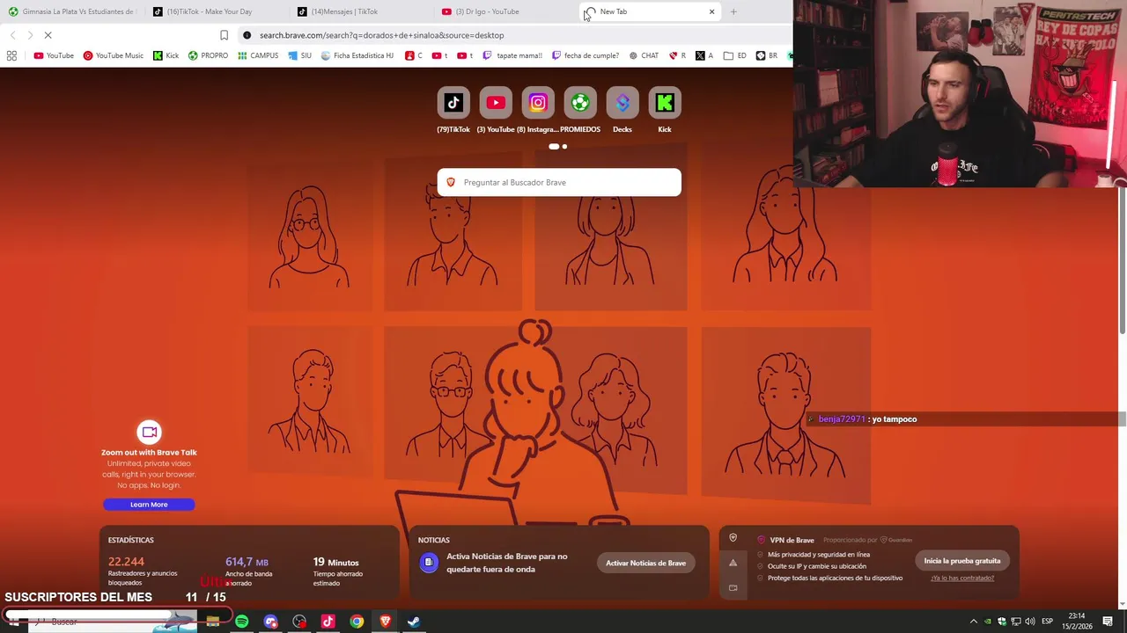This screenshot has width=1127, height=633.
Task: Click the Brave News document icon
Action: 429,563
